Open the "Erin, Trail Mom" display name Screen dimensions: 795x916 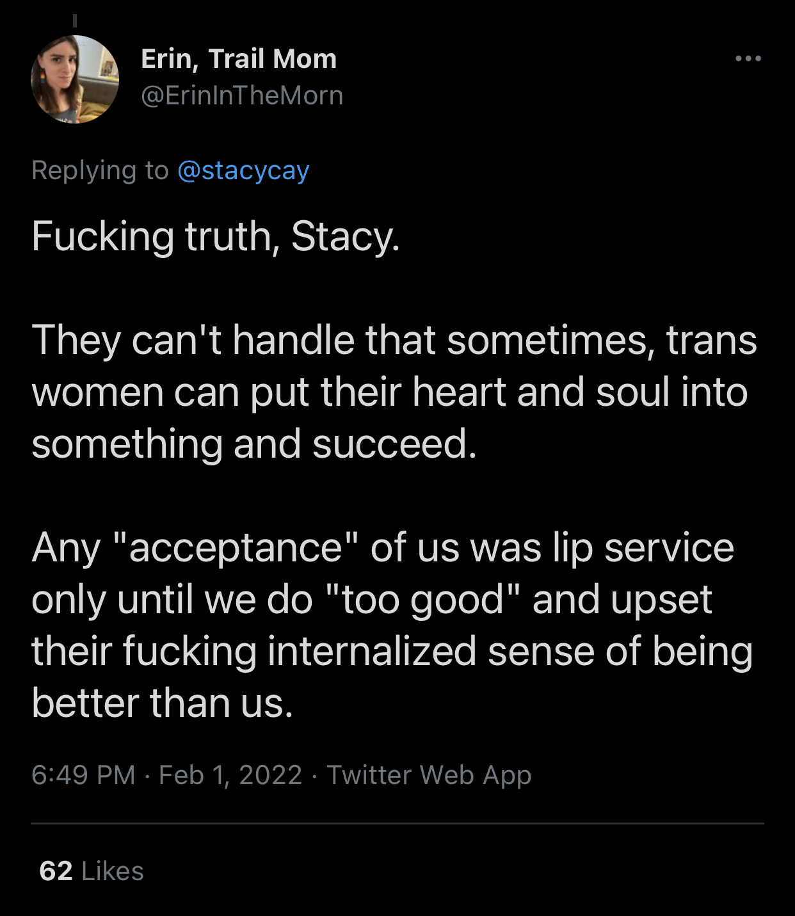coord(239,59)
